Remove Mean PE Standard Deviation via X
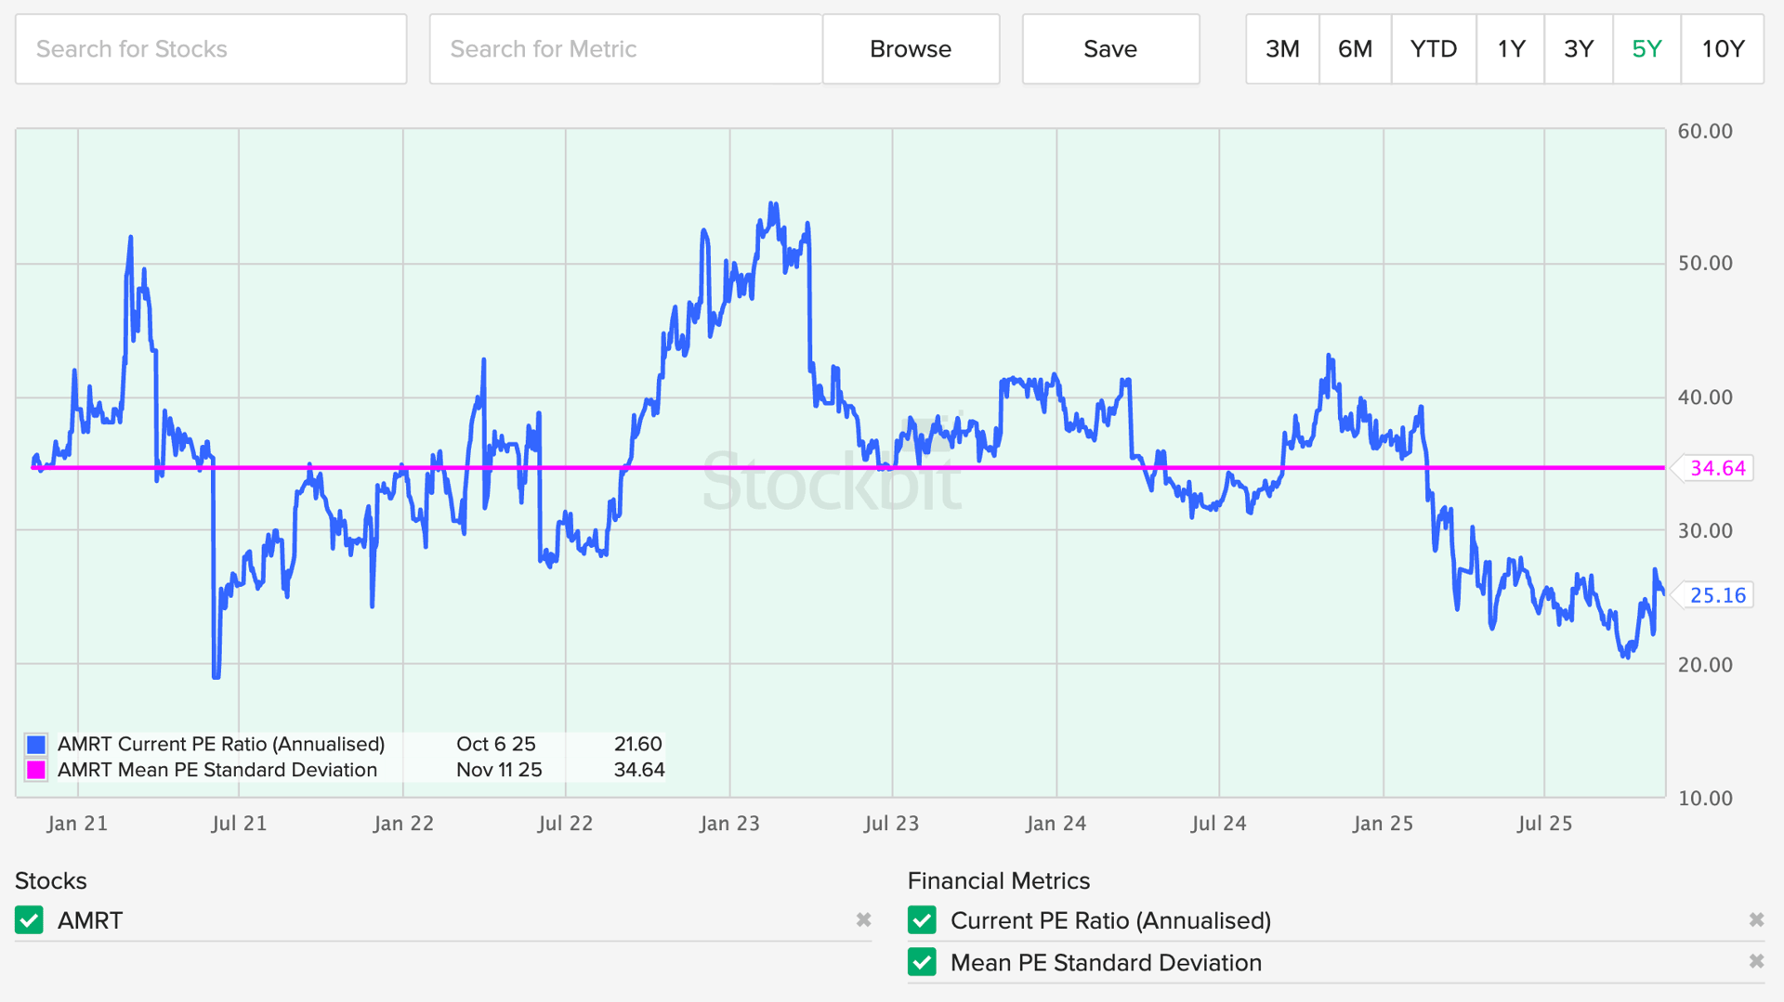Screen dimensions: 1784x1002 point(1756,962)
